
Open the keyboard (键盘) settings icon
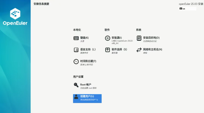point(76,38)
